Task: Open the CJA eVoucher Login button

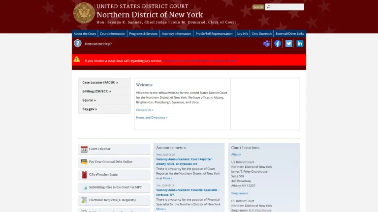Action: coord(114,175)
